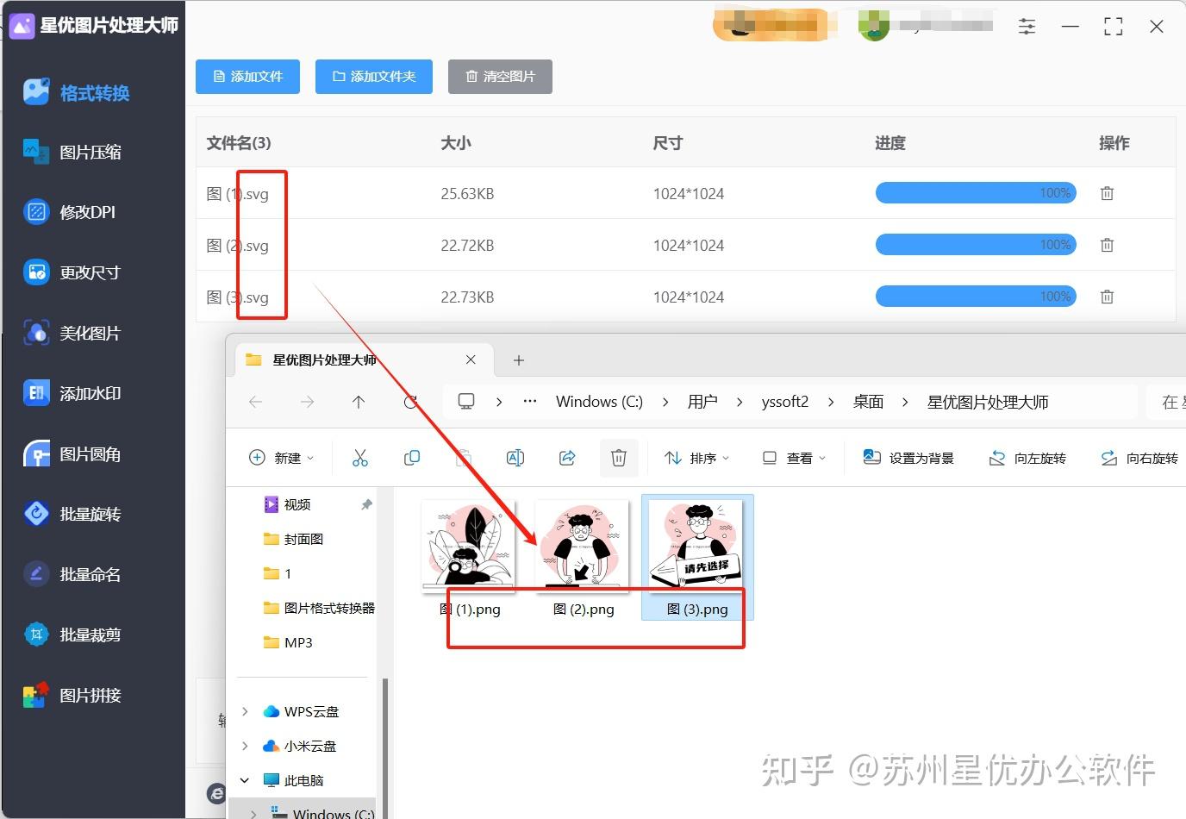Click the 清空图片 button
The width and height of the screenshot is (1186, 819).
pyautogui.click(x=500, y=77)
